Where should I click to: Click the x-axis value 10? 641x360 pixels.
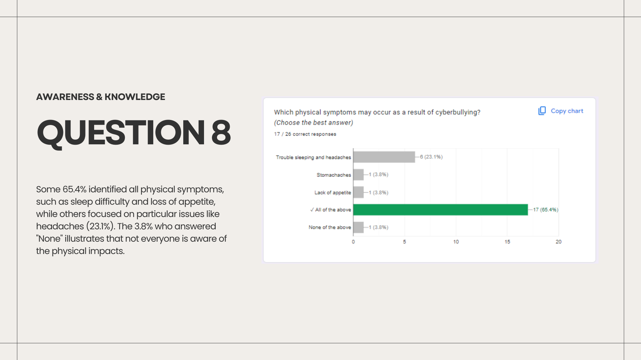click(456, 242)
